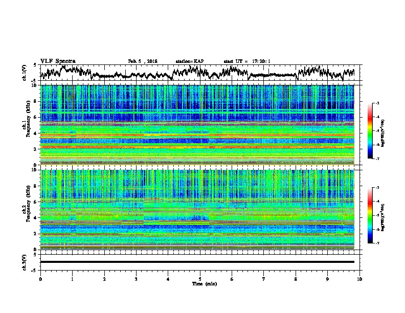Click the 'Feb. 5, 2018' date text
Viewport: 405px width, 313px height.
(x=143, y=61)
